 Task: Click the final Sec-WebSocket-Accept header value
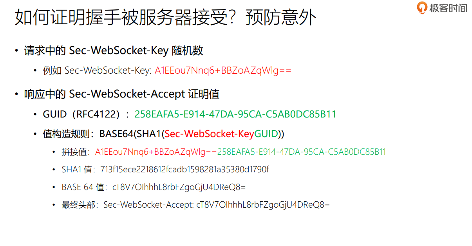[263, 205]
